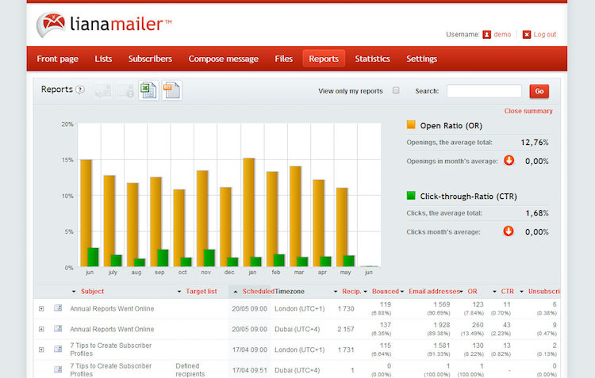Viewport: 595px width, 378px height.
Task: Export reports to Excel spreadsheet
Action: click(148, 90)
